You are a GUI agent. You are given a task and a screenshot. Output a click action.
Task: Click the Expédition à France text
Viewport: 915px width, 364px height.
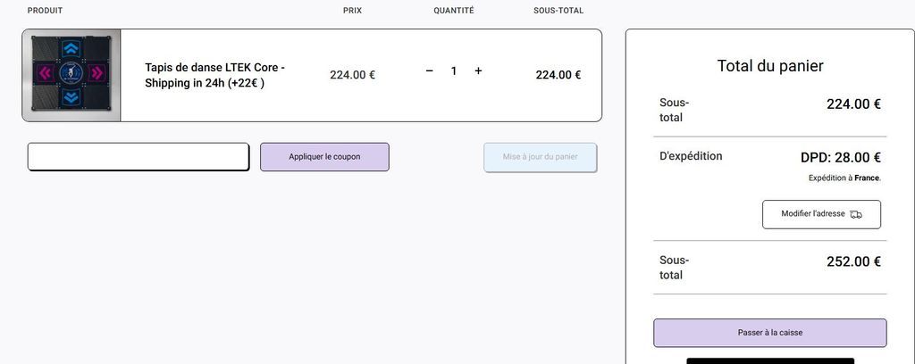(x=844, y=178)
